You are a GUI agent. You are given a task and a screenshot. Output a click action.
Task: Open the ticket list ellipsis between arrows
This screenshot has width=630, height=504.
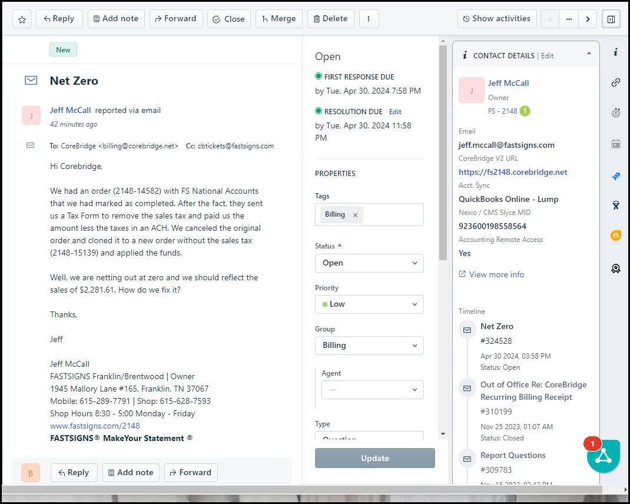(x=569, y=19)
